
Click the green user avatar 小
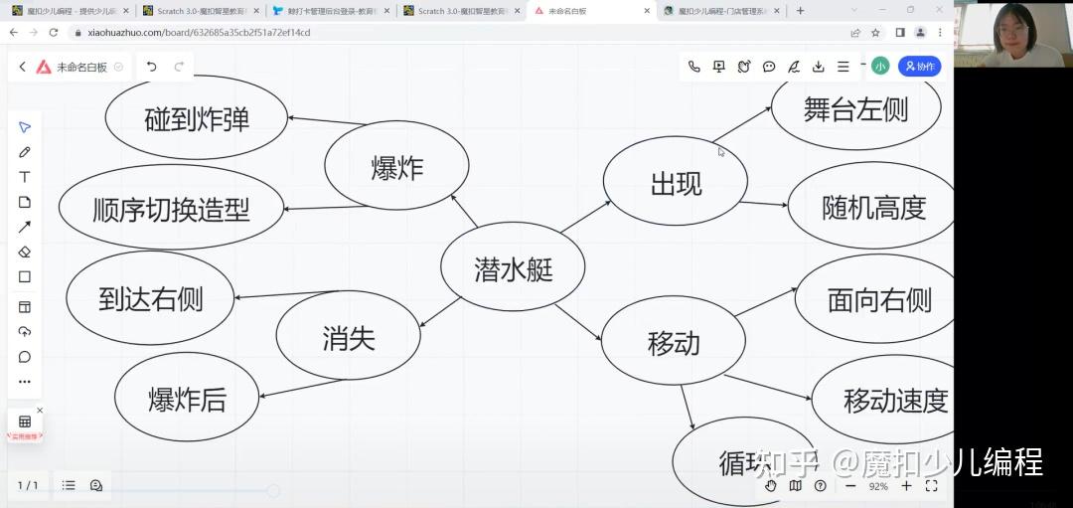(880, 67)
